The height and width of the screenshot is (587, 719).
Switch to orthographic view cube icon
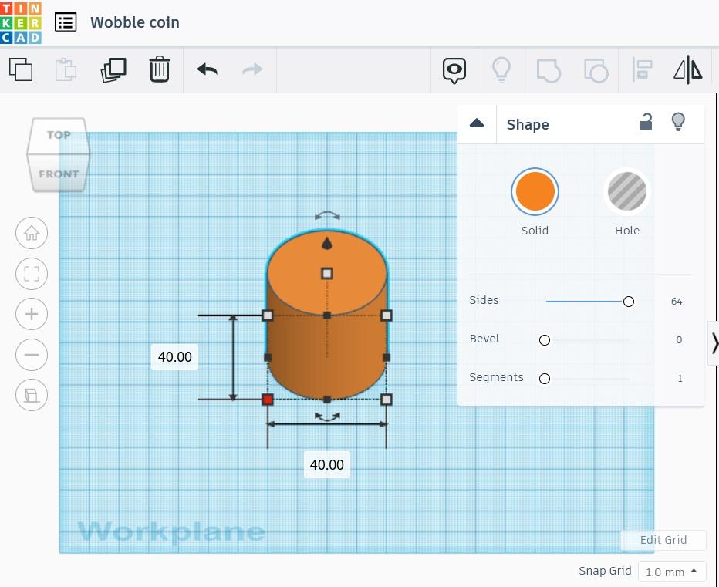[x=32, y=395]
